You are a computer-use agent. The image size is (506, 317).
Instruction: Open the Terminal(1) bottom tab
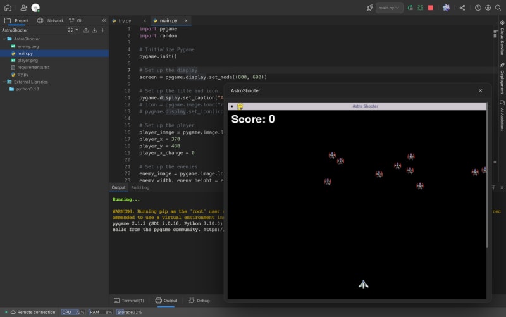coord(129,301)
